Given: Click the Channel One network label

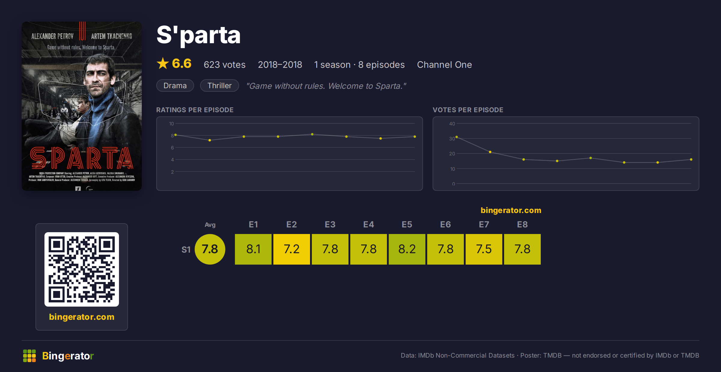Looking at the screenshot, I should (x=444, y=64).
